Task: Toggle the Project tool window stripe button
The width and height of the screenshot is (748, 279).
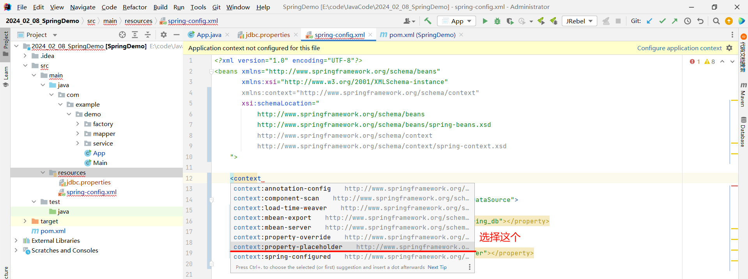Action: (x=5, y=44)
